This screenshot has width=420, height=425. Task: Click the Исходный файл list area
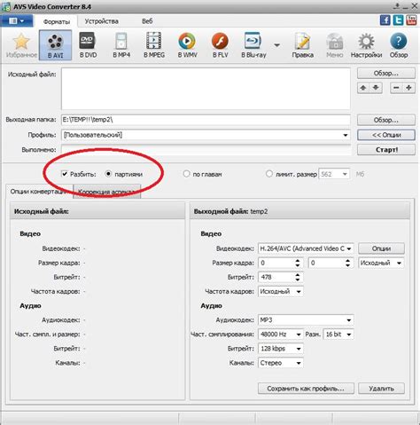(x=206, y=89)
